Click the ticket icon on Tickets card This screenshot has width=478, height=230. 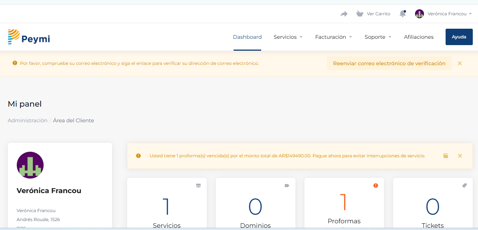click(x=464, y=186)
